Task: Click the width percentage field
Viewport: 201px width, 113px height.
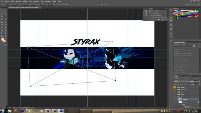Action: click(33, 5)
